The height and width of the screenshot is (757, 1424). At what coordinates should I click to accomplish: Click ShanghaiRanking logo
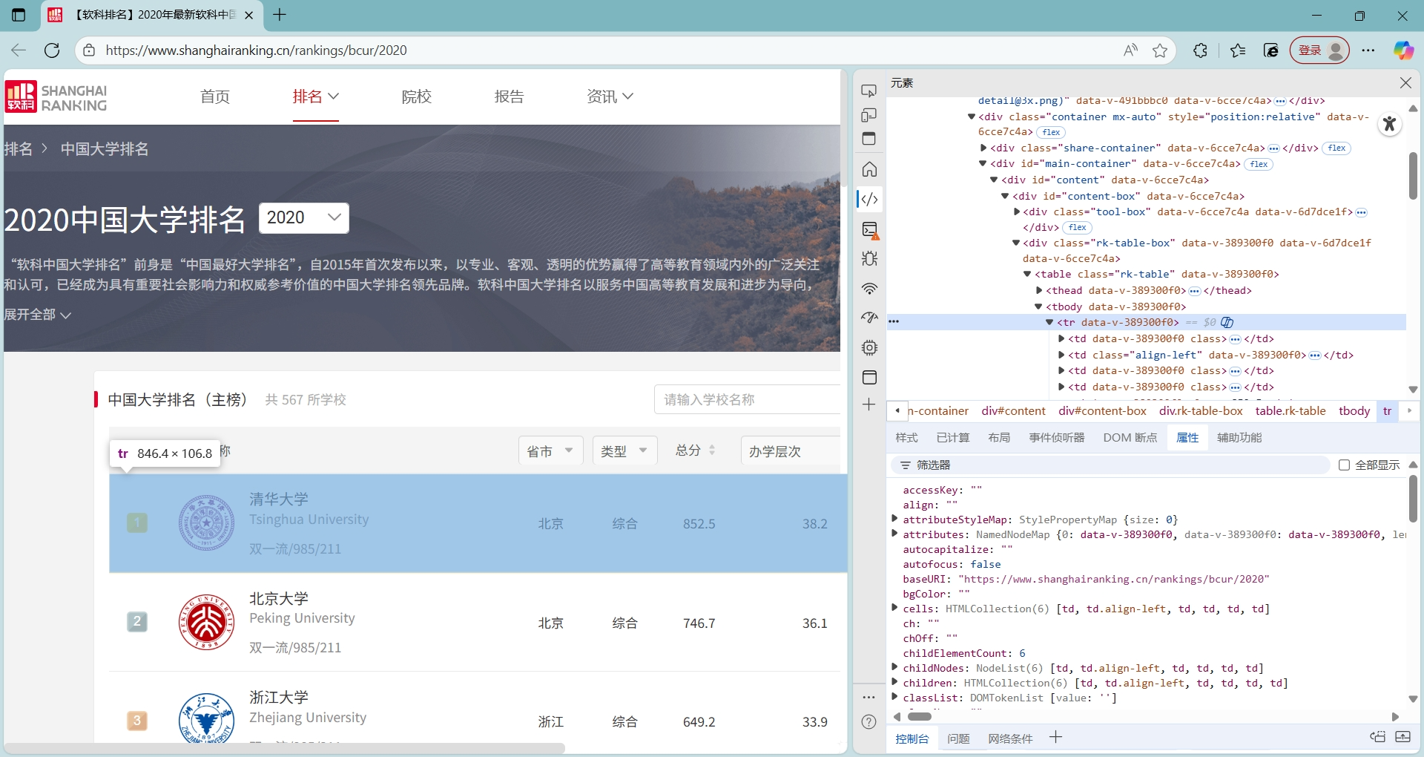[56, 96]
